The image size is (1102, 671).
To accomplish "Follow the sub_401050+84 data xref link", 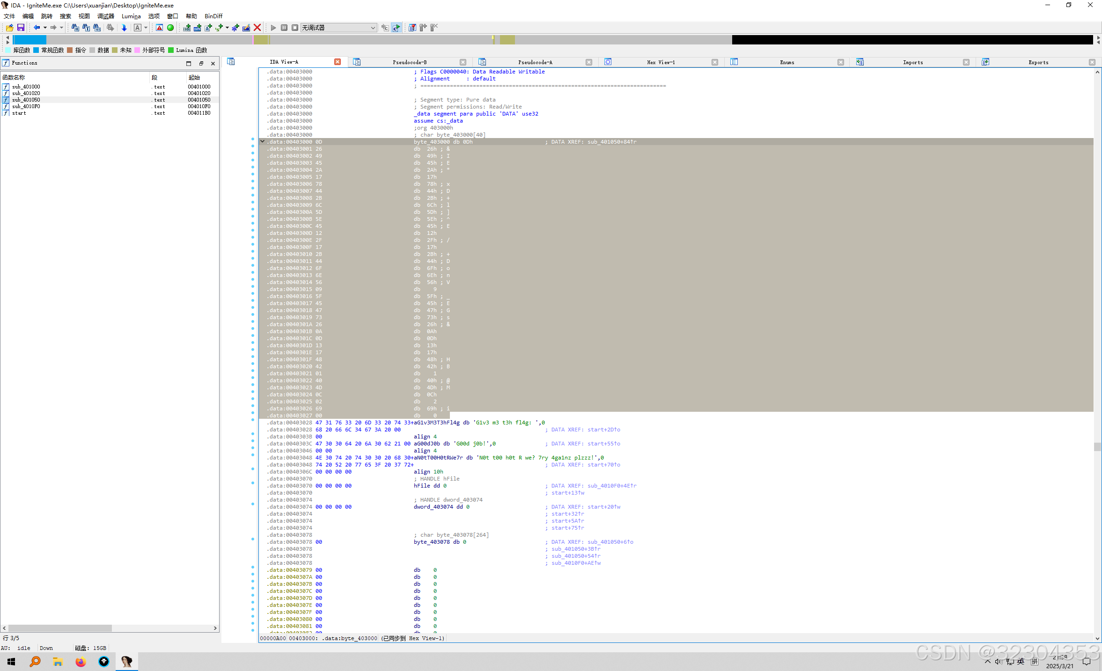I will (x=611, y=142).
